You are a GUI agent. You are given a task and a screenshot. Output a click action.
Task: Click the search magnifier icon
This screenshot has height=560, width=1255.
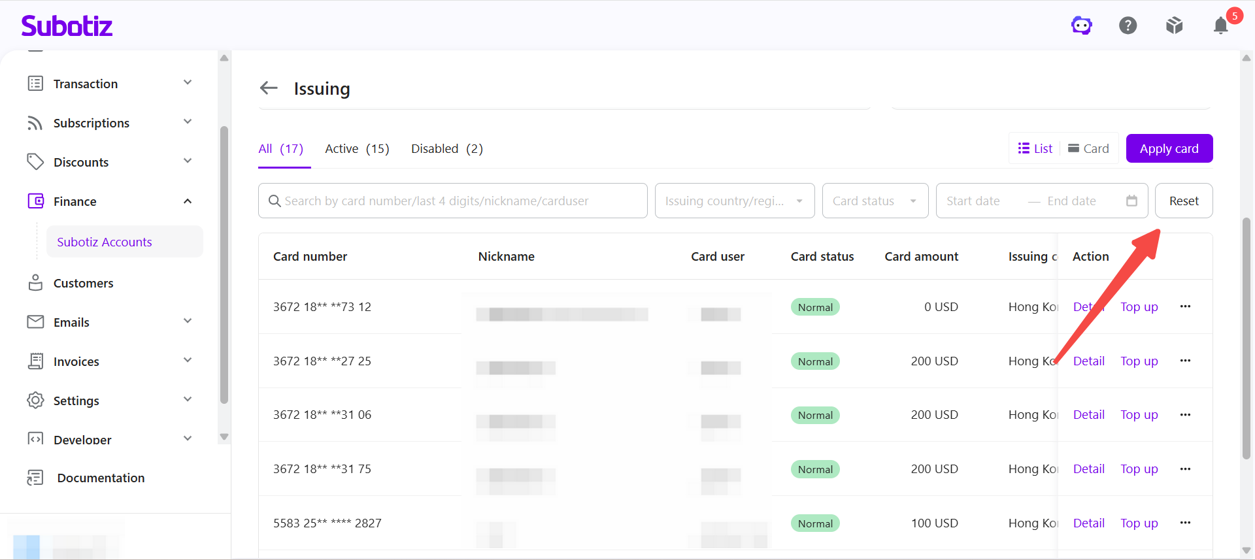pos(275,201)
